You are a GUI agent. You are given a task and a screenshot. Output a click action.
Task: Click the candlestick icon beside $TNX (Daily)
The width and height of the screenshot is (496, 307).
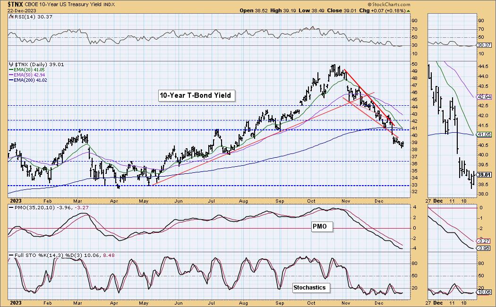11,65
